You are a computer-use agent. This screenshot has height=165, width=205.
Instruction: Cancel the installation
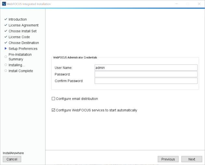12,159
